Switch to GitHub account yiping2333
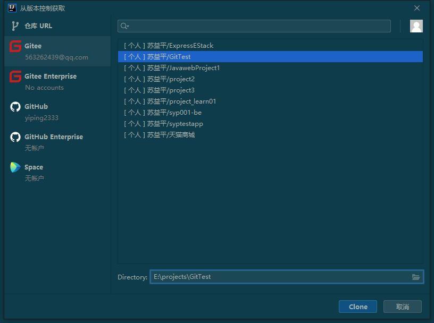Screen dimensions: 434x323 tap(57, 112)
